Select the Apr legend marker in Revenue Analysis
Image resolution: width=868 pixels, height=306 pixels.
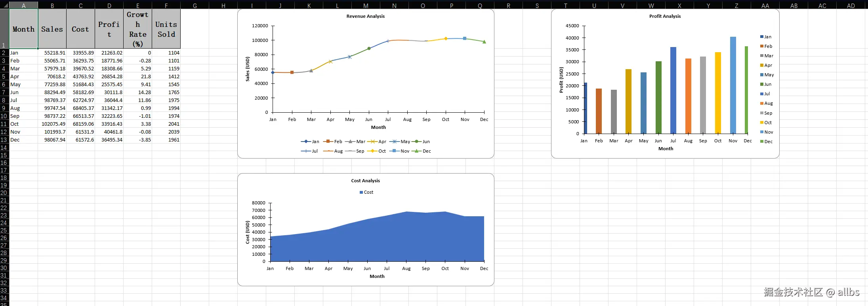(372, 142)
